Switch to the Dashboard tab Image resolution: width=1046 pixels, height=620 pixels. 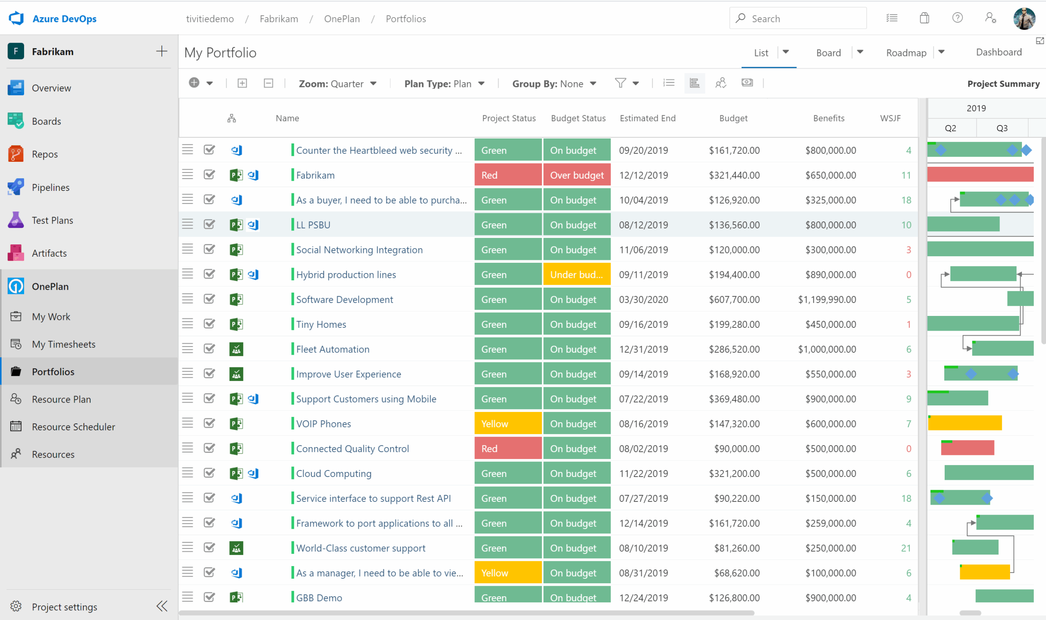(x=998, y=52)
